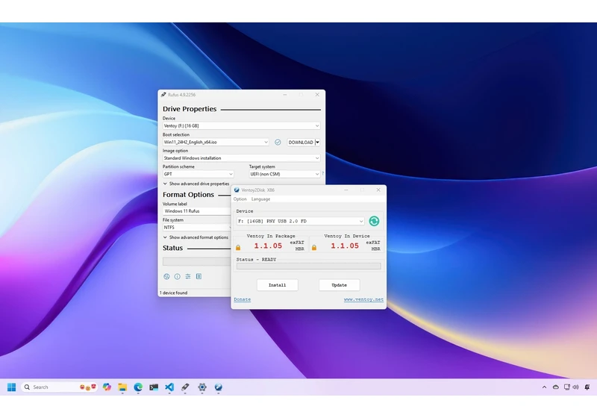Open Settings gear on the taskbar

[x=202, y=387]
